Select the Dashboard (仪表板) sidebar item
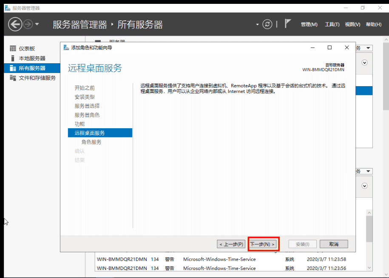This screenshot has height=278, width=389. click(x=27, y=48)
